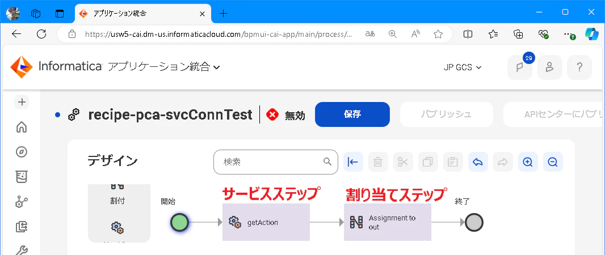
Task: Select the getAction service step
Action: pos(266,222)
